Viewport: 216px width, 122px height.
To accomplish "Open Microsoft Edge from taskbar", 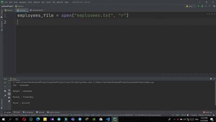I will (38, 119).
